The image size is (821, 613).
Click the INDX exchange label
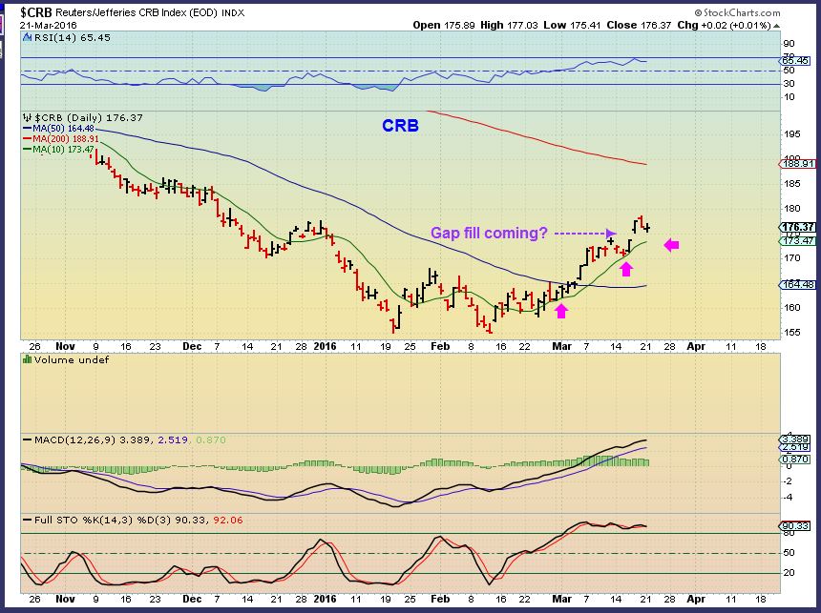pos(233,13)
